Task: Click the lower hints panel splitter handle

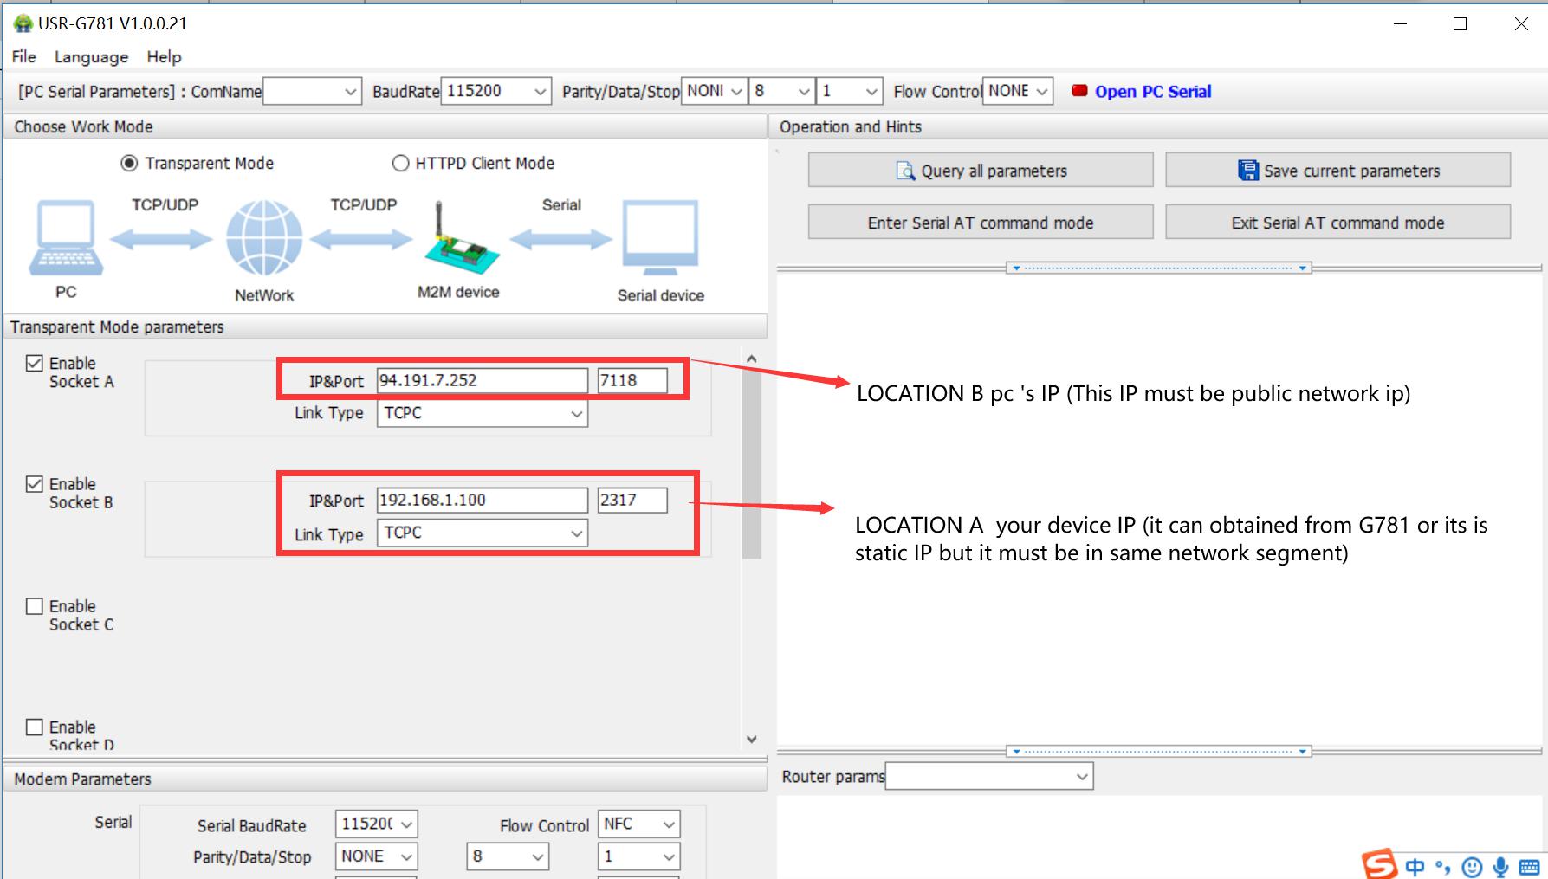Action: click(1159, 752)
